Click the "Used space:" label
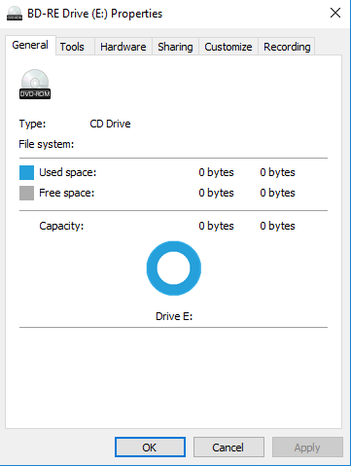Viewport: 351px width, 466px height. pyautogui.click(x=68, y=172)
